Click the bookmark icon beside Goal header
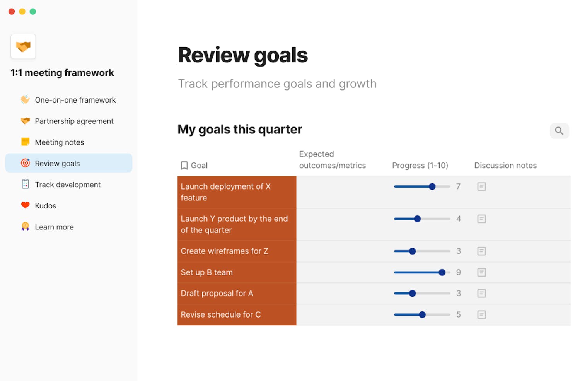This screenshot has width=580, height=381. pyautogui.click(x=184, y=166)
